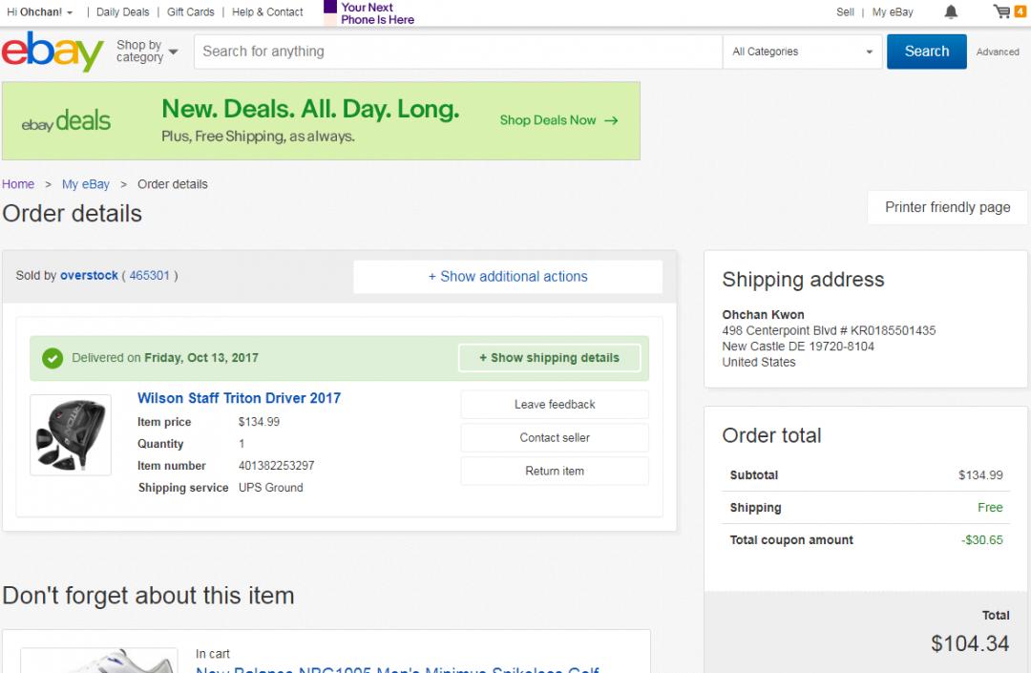1031x673 pixels.
Task: Open the All Categories dropdown
Action: coord(803,52)
